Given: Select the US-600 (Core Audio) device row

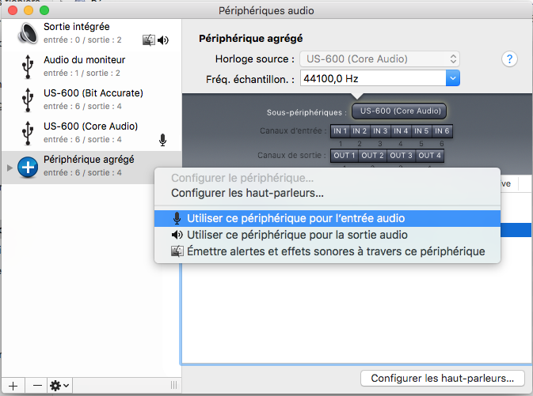Looking at the screenshot, I should coord(91,133).
